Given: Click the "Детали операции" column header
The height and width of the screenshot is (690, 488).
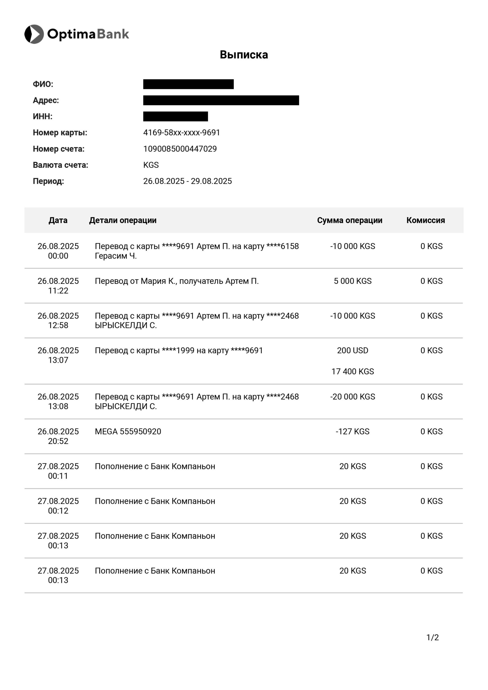Looking at the screenshot, I should pyautogui.click(x=123, y=220).
